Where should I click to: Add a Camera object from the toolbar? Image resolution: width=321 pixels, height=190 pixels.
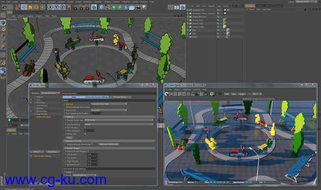138,7
